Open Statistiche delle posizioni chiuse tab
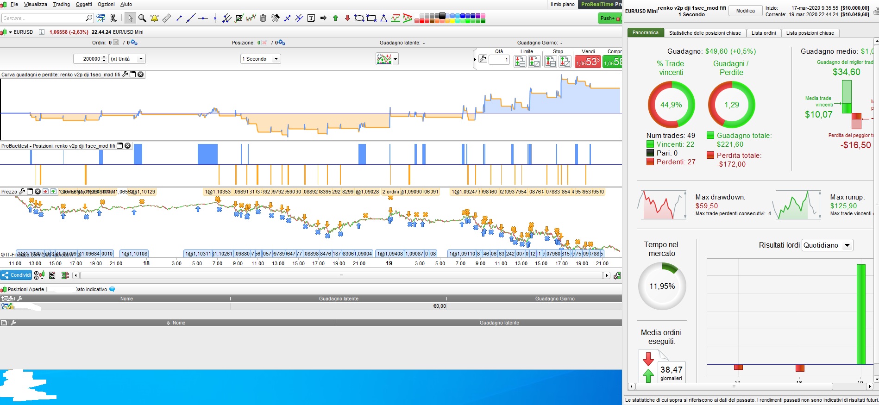The image size is (879, 405). click(x=704, y=33)
